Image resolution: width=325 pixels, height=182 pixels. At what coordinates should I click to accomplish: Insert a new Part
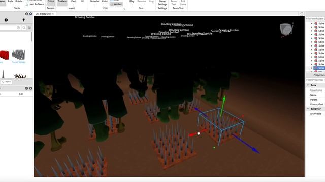73,1
